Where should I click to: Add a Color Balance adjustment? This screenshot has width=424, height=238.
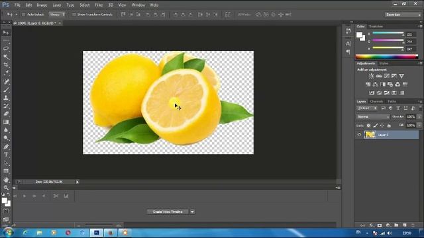click(x=376, y=85)
